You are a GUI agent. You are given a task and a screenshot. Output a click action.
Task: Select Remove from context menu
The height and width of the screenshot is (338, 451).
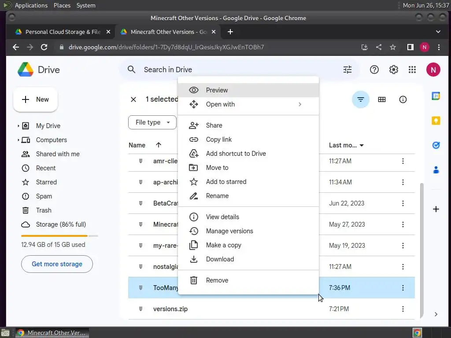coord(248,280)
